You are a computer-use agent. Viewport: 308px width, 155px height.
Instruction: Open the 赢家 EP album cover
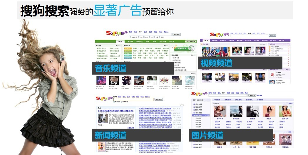pos(114,80)
